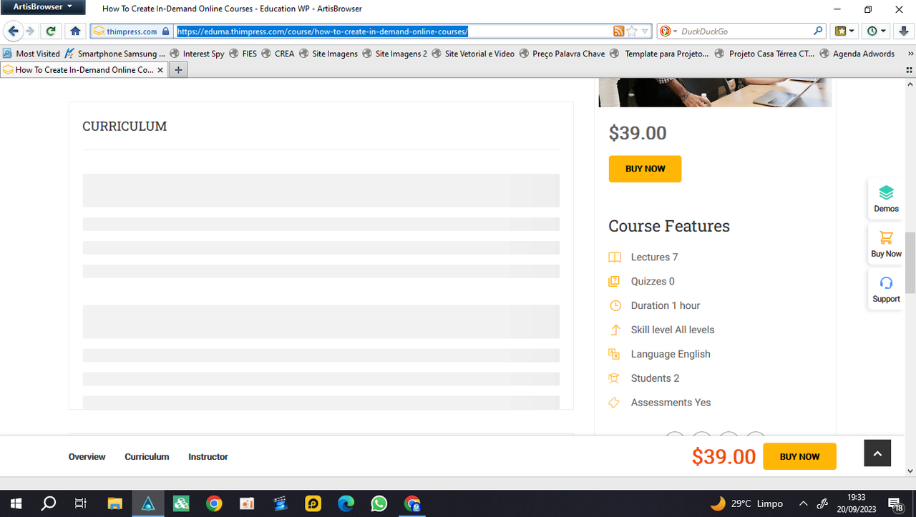Screen dimensions: 916x517
Task: Open the bookmarks toolbar button dropdown
Action: 845,31
